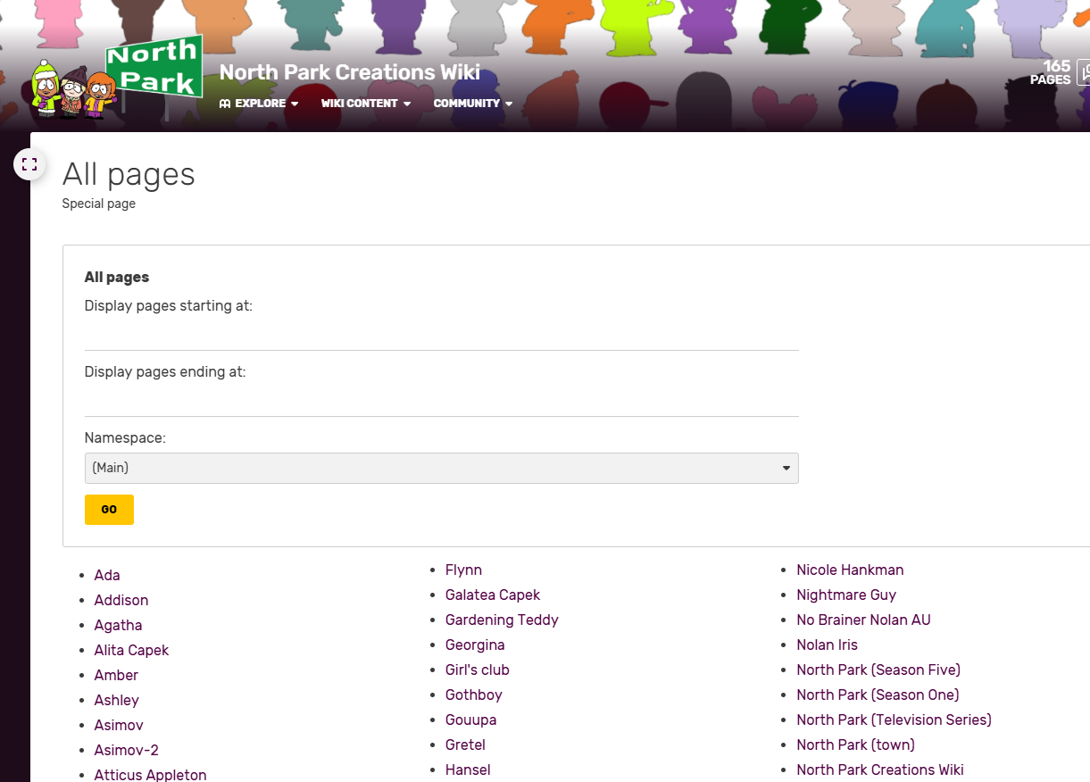Open the Alita Capek page link
The height and width of the screenshot is (782, 1090).
[131, 651]
